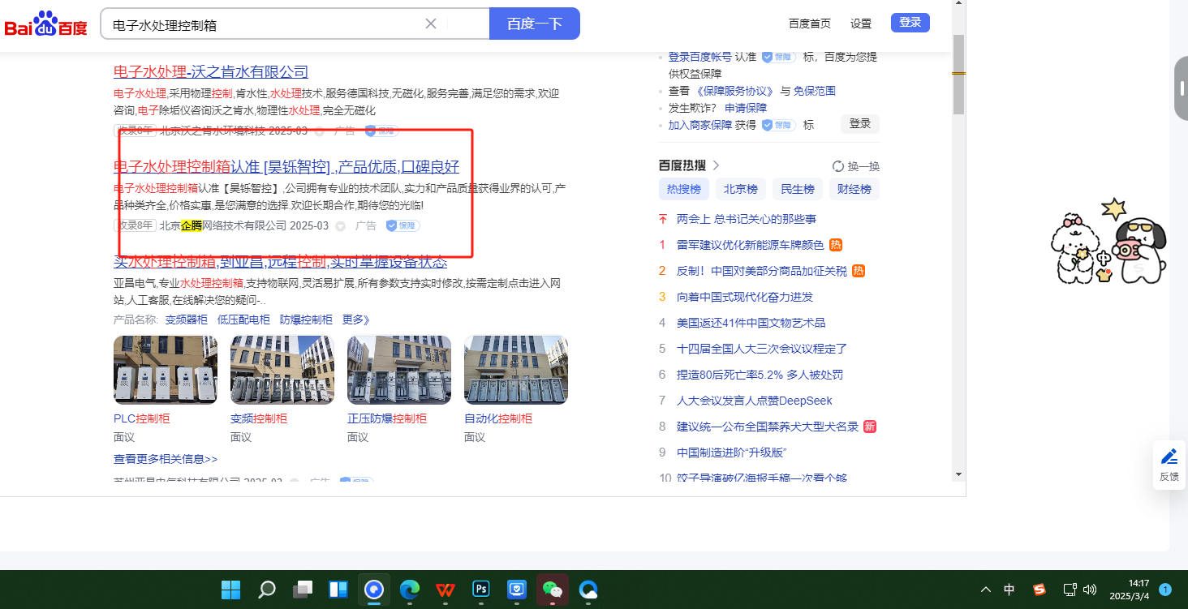
Task: Open the 昊铄智控 电子水处理控制箱 result title
Action: point(286,167)
